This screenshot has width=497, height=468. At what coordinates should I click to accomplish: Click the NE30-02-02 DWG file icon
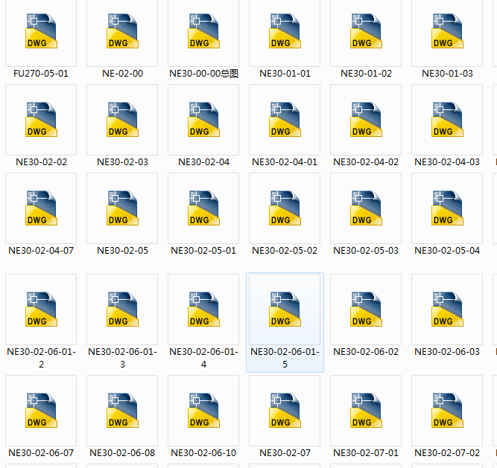(41, 120)
